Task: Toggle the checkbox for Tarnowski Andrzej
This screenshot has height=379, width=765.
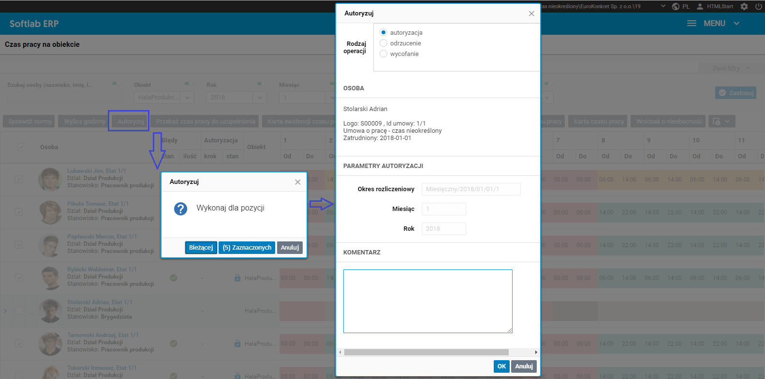Action: coord(19,343)
